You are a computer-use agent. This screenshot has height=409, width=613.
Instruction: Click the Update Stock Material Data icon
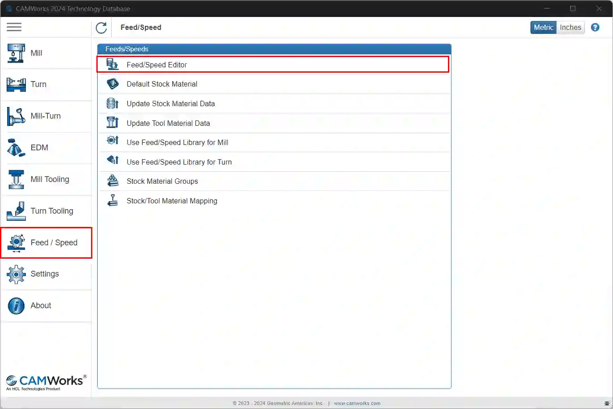(113, 103)
